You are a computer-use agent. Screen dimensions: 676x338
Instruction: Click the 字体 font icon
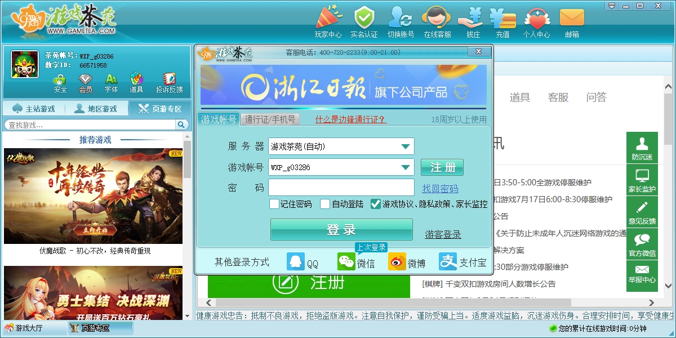pos(112,83)
